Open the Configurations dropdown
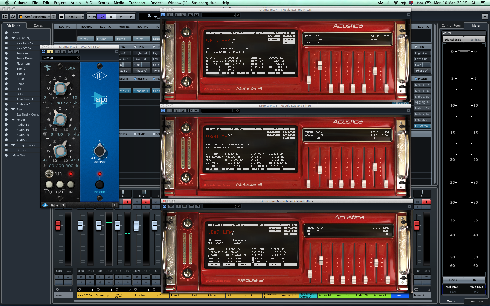This screenshot has width=490, height=306. pos(36,17)
